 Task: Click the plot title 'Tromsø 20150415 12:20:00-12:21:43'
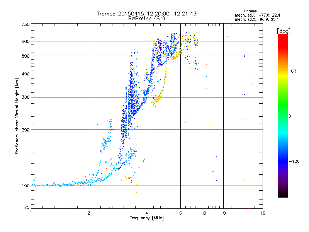click(x=146, y=14)
